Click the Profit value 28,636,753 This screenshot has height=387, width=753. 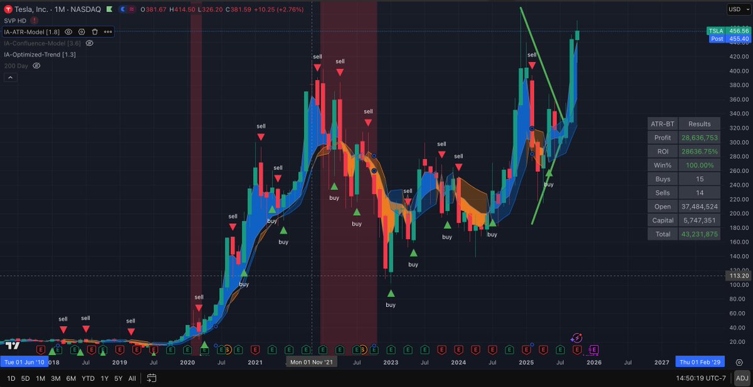point(699,137)
